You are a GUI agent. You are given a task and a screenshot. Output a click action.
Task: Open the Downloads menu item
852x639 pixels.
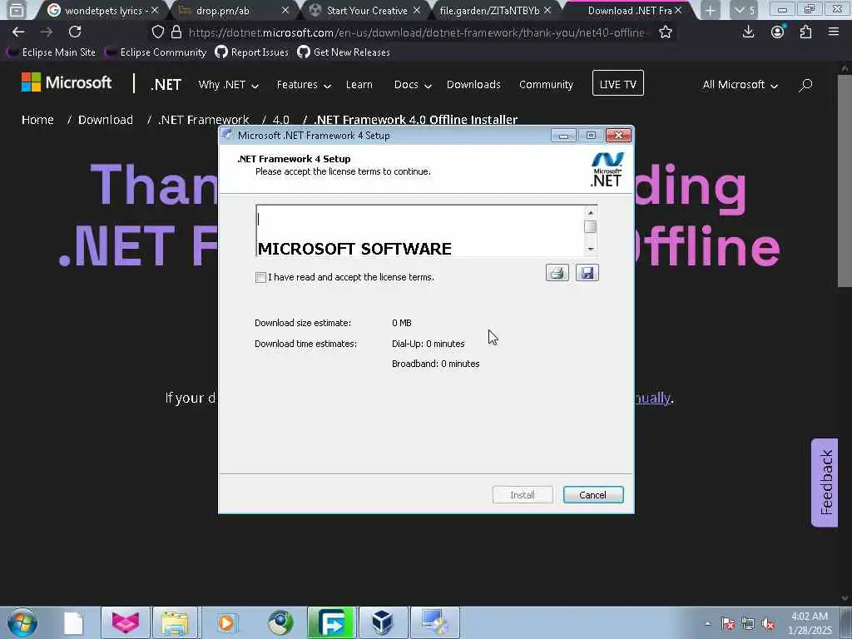[473, 85]
